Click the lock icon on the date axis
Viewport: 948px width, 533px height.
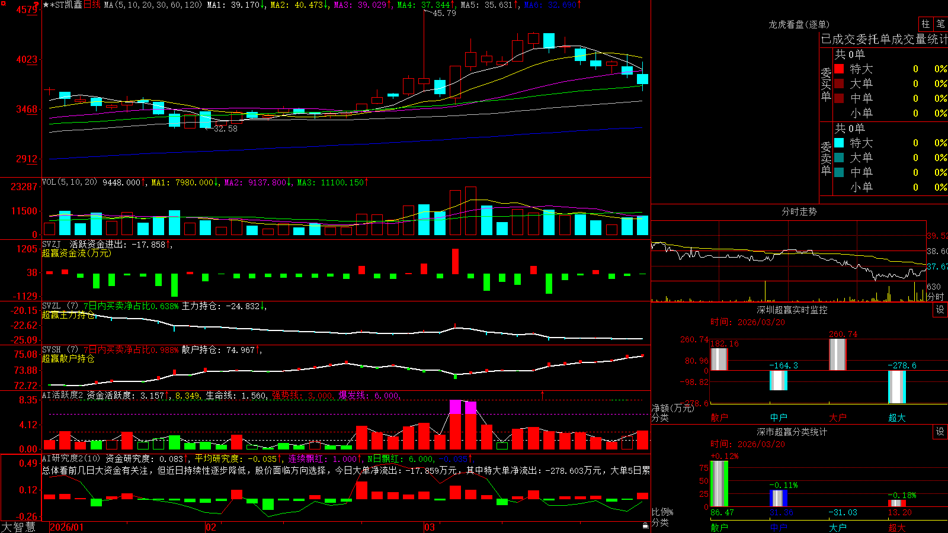[646, 526]
